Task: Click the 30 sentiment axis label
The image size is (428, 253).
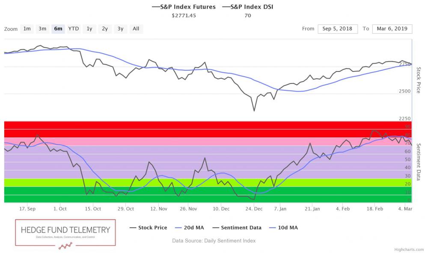Action: click(407, 176)
